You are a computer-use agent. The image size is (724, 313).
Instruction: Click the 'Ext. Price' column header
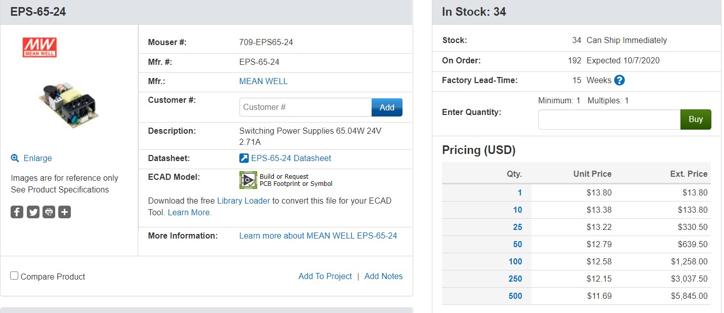click(x=689, y=174)
